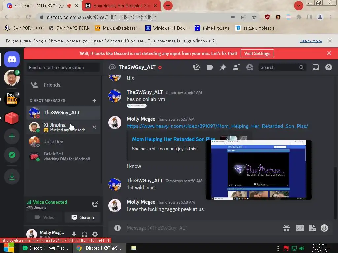Bookmark this page with the star icon
Viewport: 338px width, 253px height.
pos(254,17)
